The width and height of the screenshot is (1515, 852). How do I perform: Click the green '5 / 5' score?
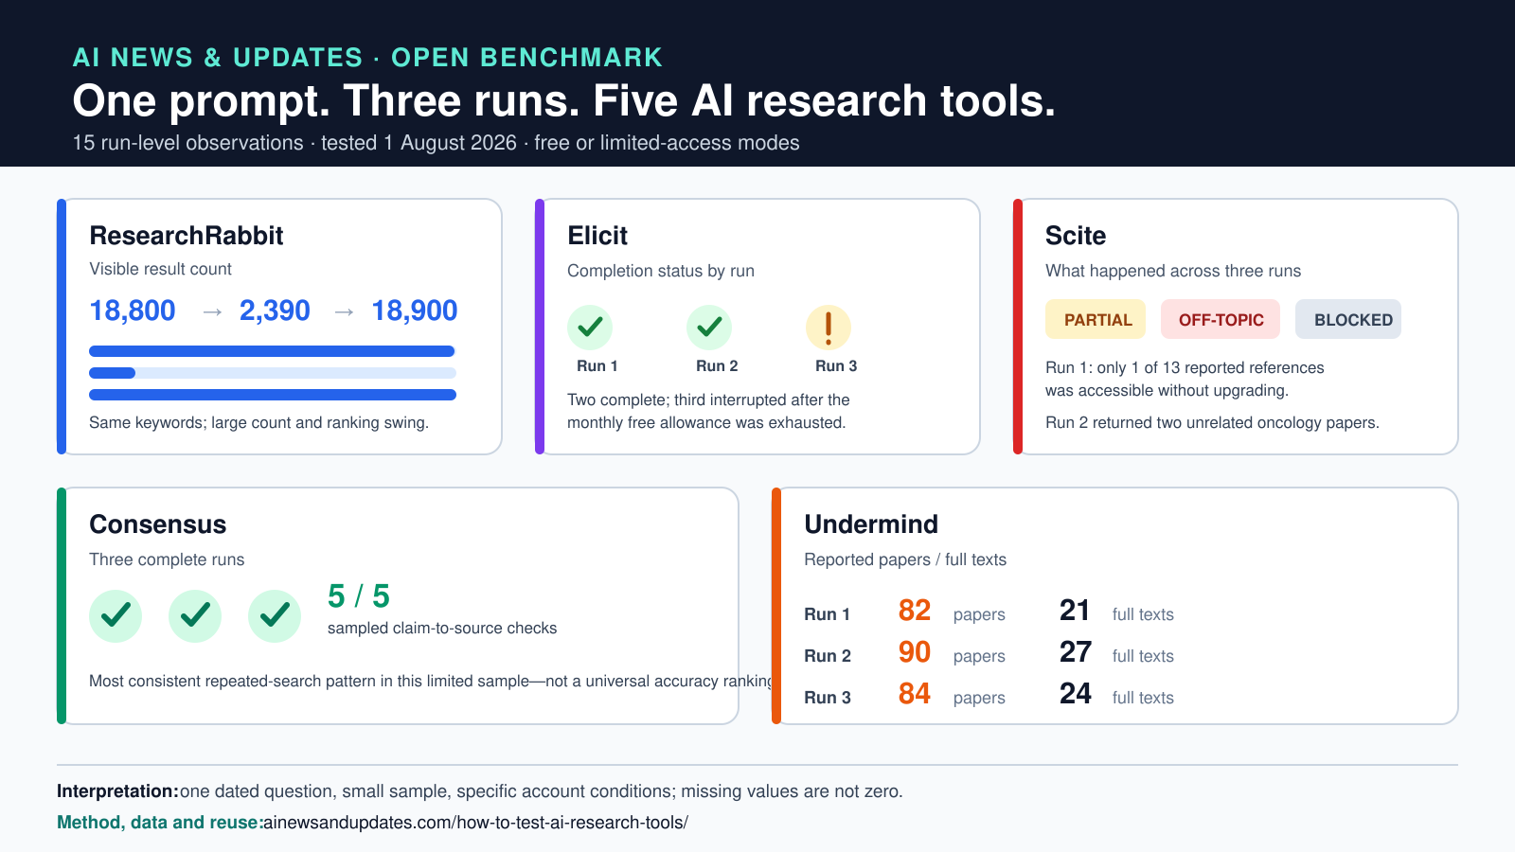click(x=359, y=596)
